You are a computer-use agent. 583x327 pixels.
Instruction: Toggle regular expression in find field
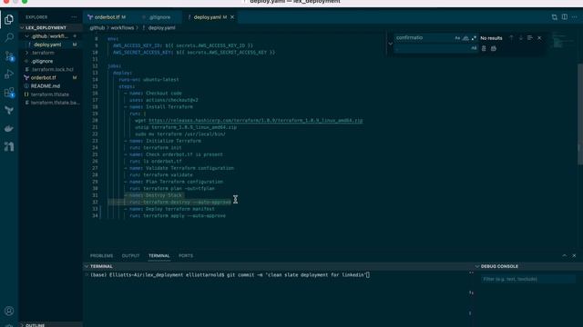(474, 38)
